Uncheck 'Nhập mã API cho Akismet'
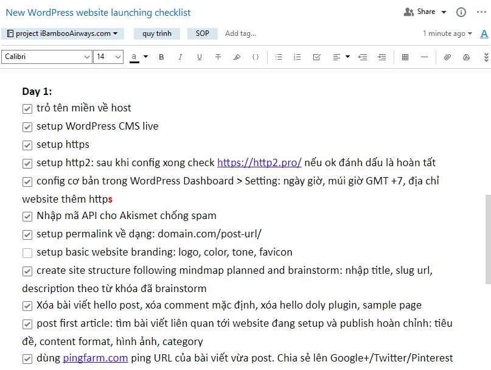The image size is (491, 370). pyautogui.click(x=27, y=217)
